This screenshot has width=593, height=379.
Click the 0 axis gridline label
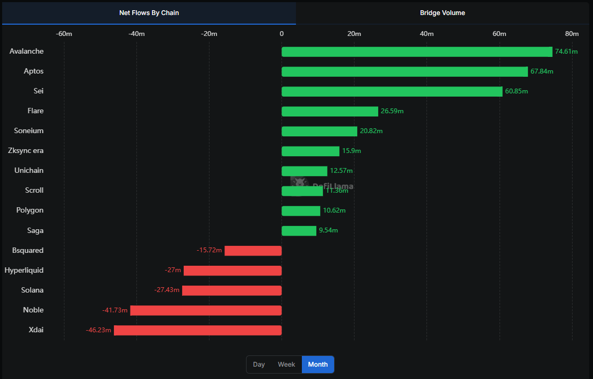[281, 33]
